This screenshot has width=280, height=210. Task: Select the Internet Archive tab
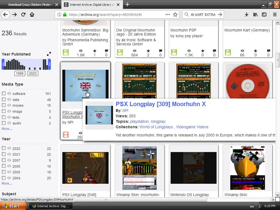[x=92, y=5]
